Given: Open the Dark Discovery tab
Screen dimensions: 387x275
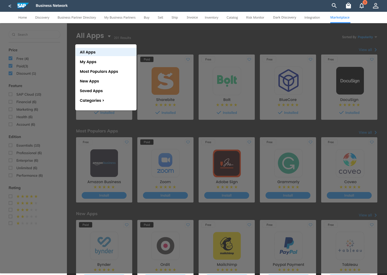Looking at the screenshot, I should [285, 17].
